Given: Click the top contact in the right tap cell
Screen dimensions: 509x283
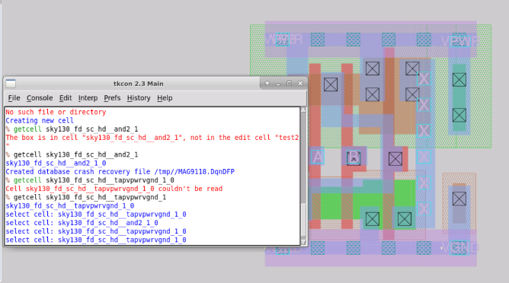Looking at the screenshot, I should pyautogui.click(x=459, y=80).
